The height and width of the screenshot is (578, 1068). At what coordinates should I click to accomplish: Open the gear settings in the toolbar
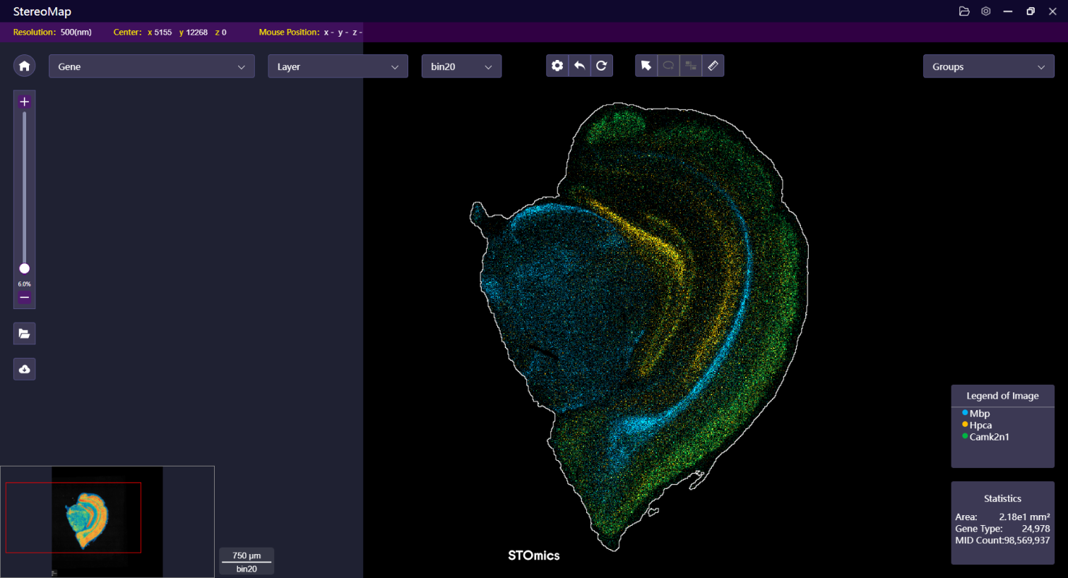tap(557, 66)
